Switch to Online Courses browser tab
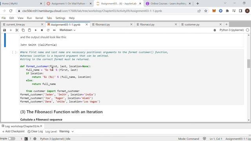This screenshot has width=251, height=141. coord(168,4)
